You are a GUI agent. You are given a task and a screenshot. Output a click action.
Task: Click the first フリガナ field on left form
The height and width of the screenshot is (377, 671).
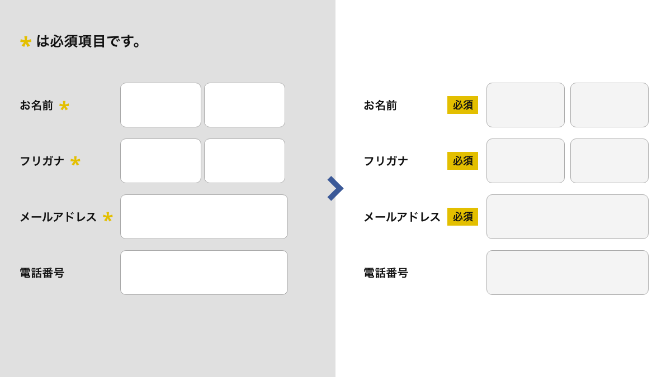(x=160, y=161)
